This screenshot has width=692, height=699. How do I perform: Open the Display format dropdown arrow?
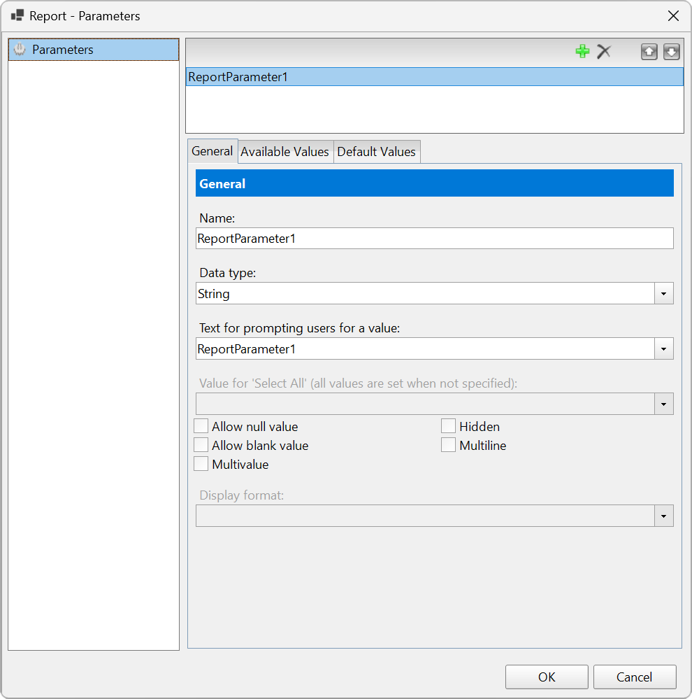[x=663, y=516]
